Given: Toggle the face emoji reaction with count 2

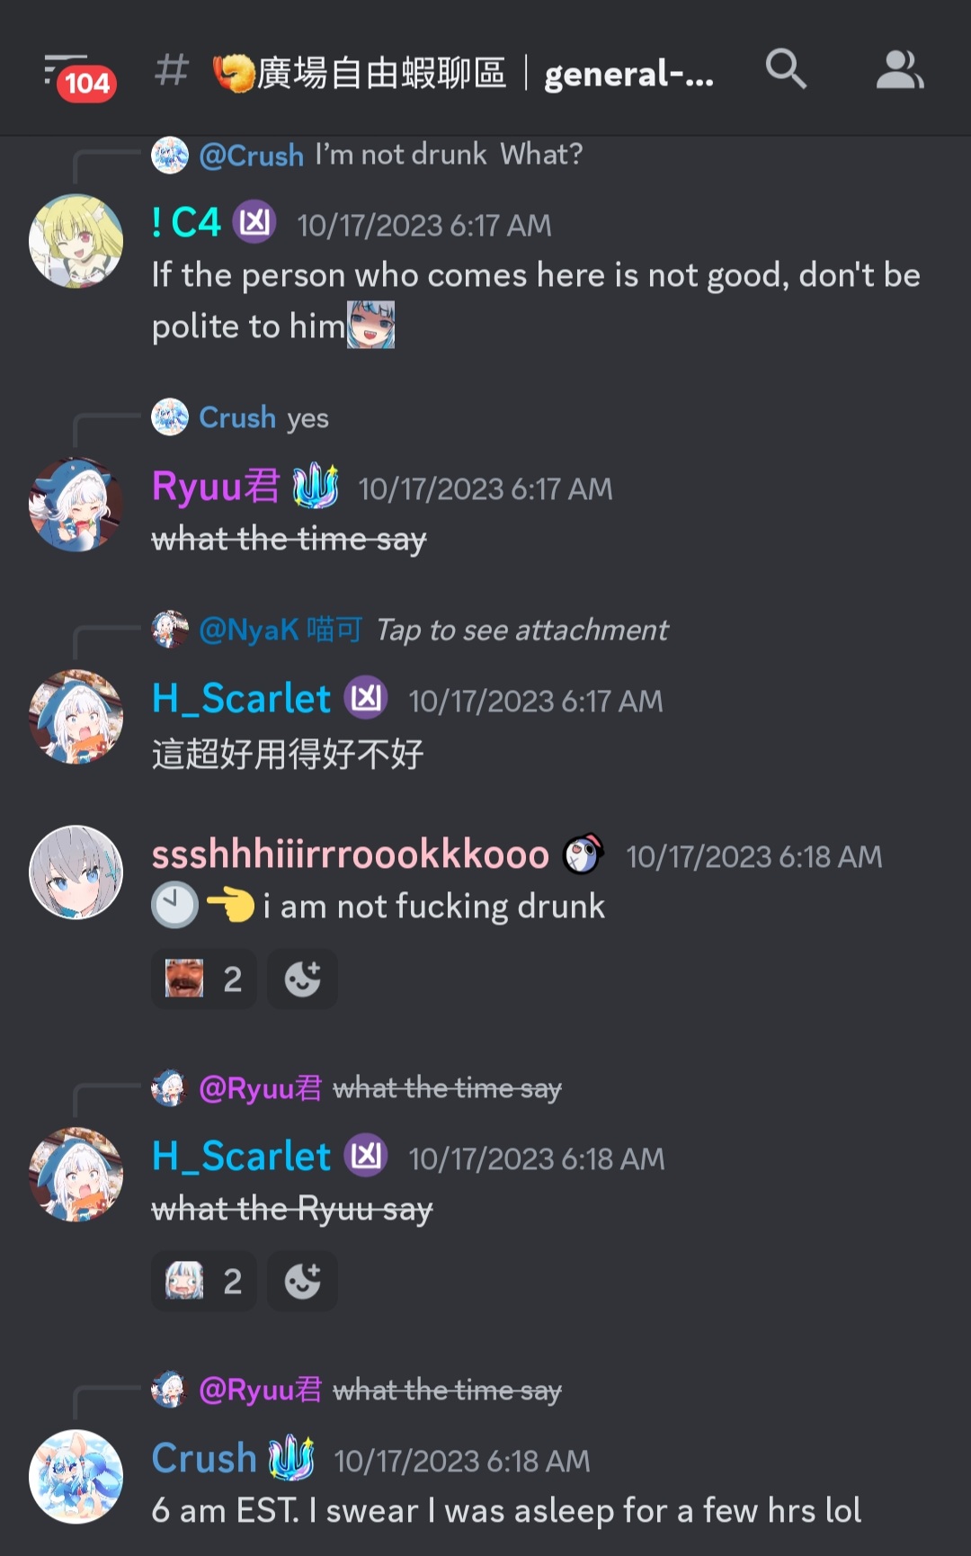Looking at the screenshot, I should 204,979.
